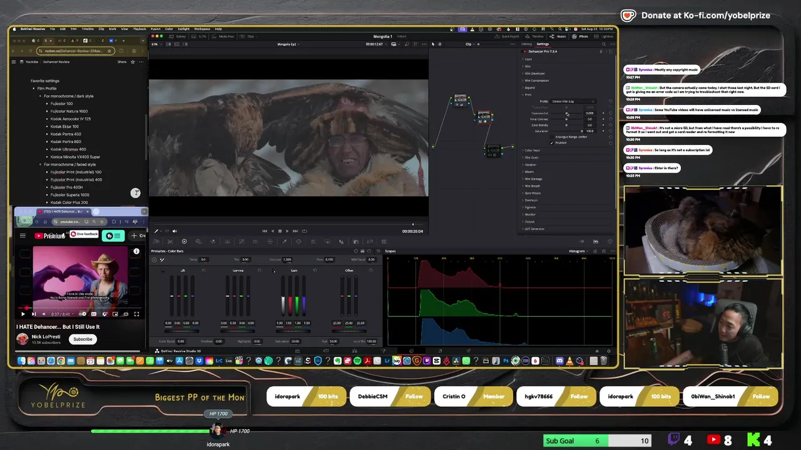Open Photoshop from the macOS dock
This screenshot has height=450, width=801.
click(x=506, y=361)
